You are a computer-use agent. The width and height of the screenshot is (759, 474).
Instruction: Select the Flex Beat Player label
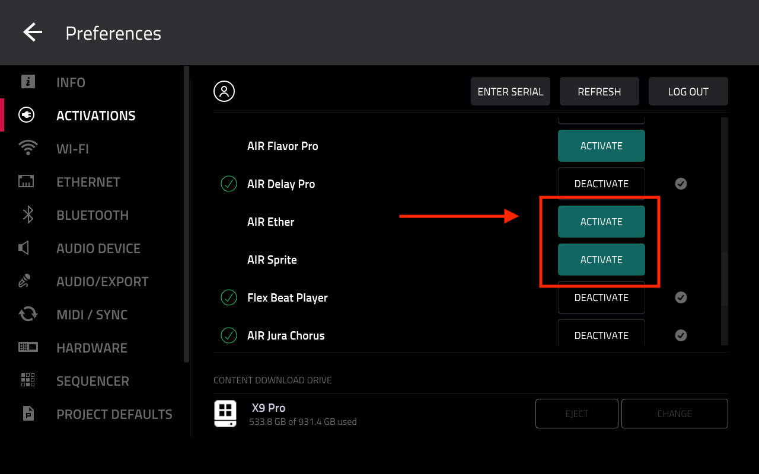(288, 297)
